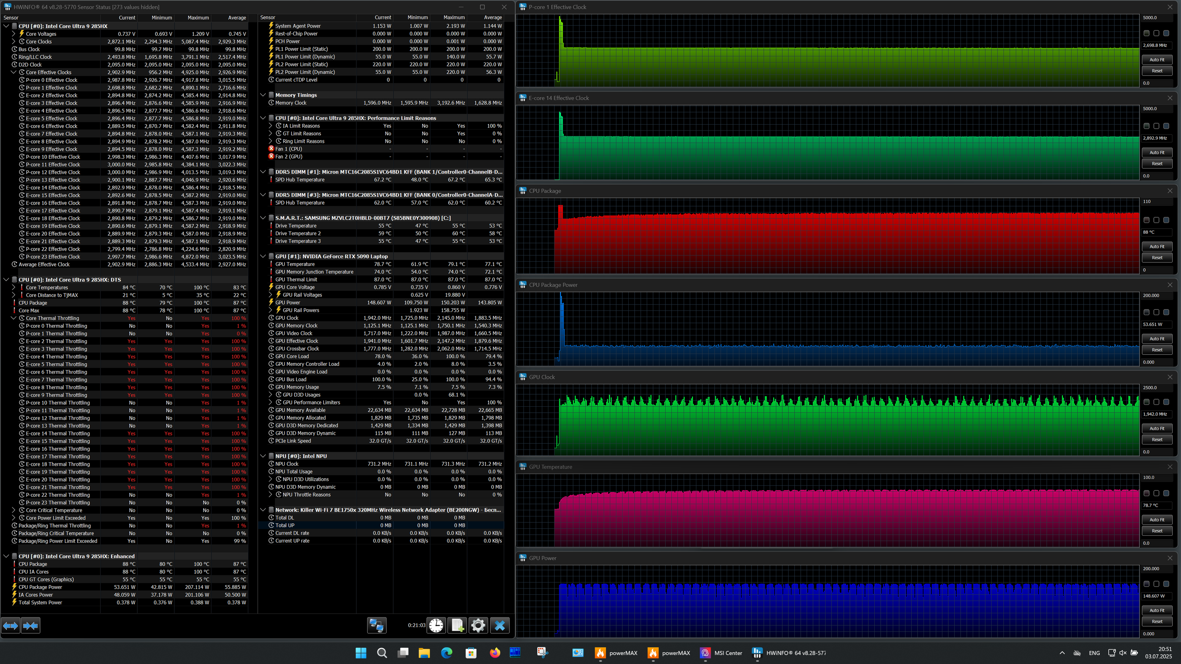Open sensor settings gear icon
The width and height of the screenshot is (1181, 664).
[478, 625]
